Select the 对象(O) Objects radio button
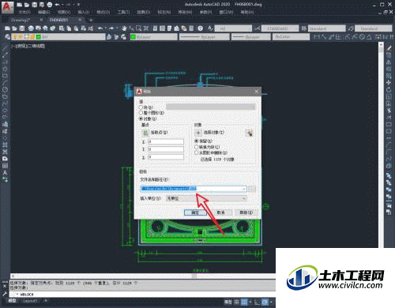 [141, 118]
